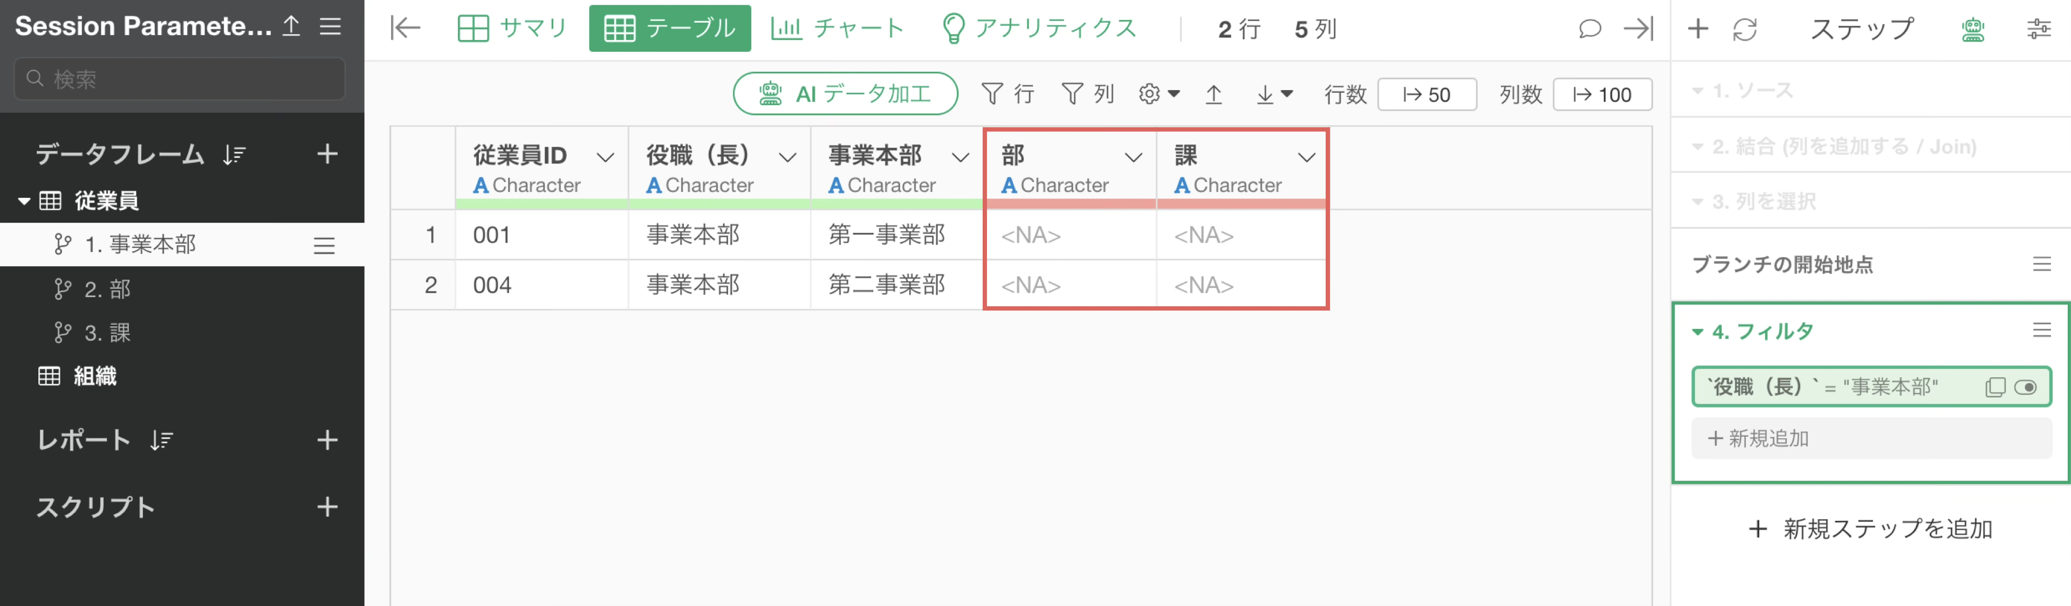2071x606 pixels.
Task: Select the 2. 部 branch
Action: 108,290
